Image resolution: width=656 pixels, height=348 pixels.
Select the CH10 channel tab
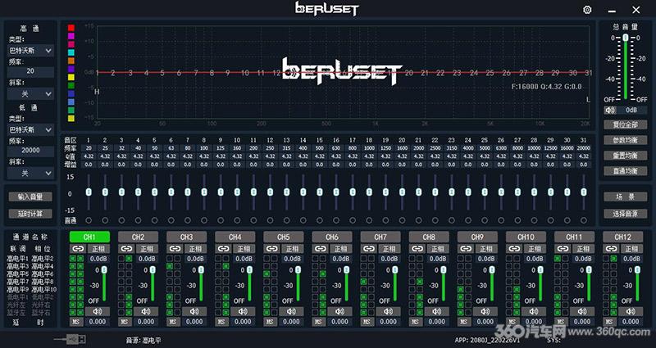tap(526, 237)
